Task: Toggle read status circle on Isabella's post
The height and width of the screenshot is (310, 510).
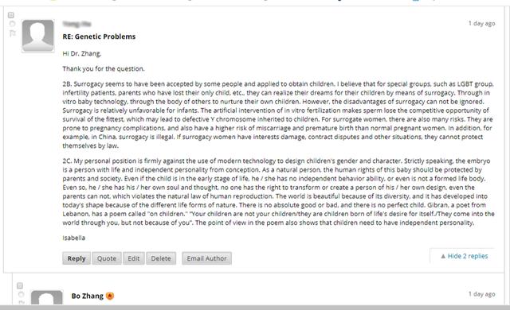Action: [x=12, y=24]
